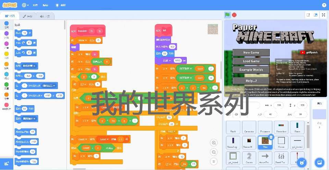
Task: Open the language globe dropdown
Action: coord(25,5)
